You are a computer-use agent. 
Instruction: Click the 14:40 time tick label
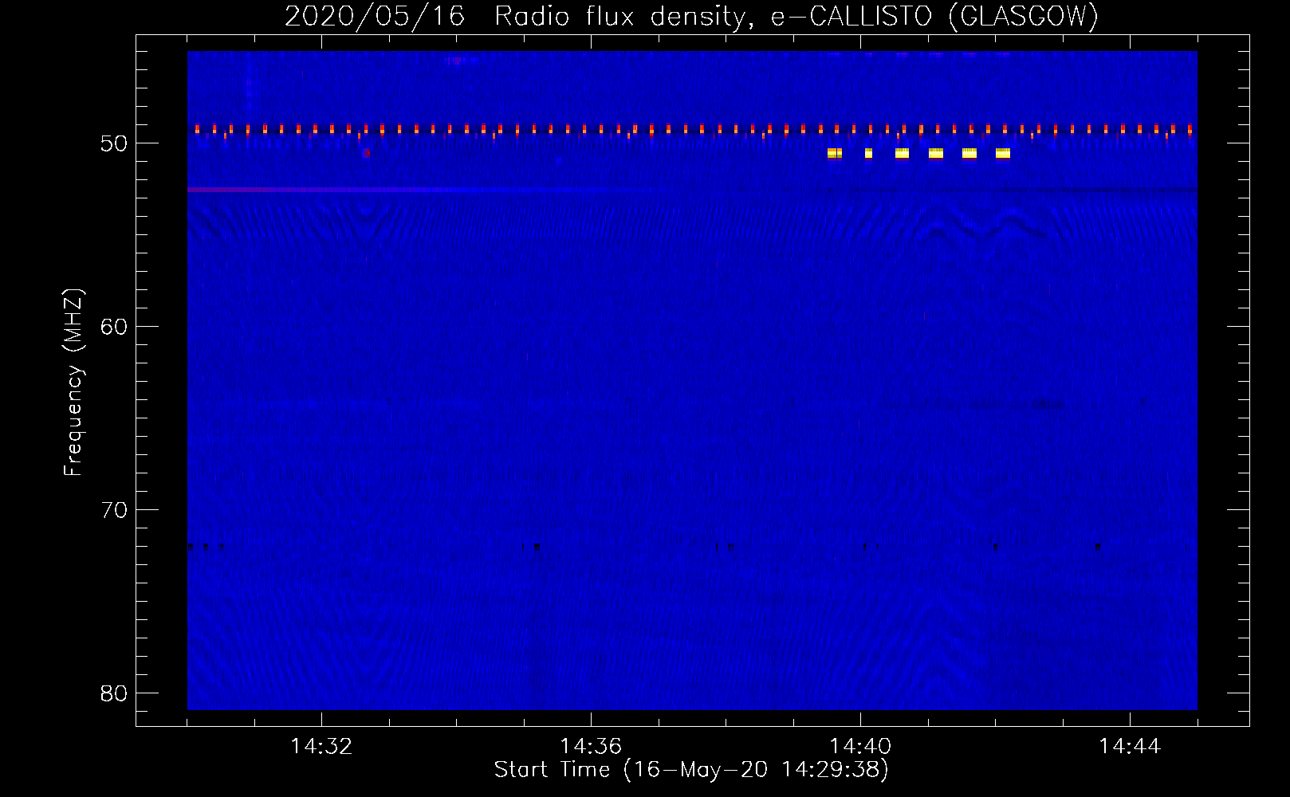coord(860,747)
